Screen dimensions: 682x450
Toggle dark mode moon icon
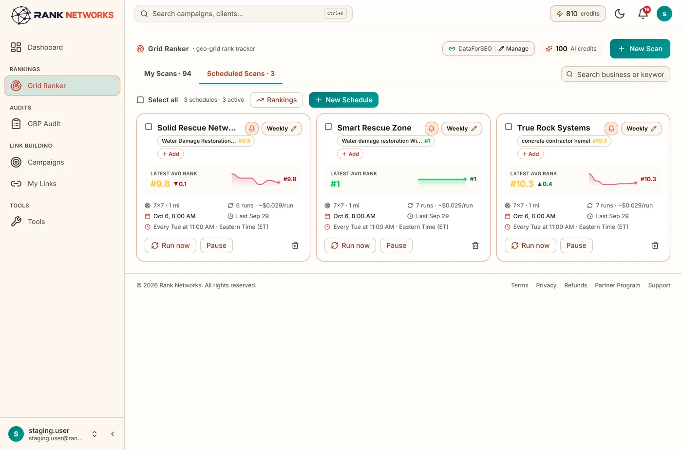[620, 14]
